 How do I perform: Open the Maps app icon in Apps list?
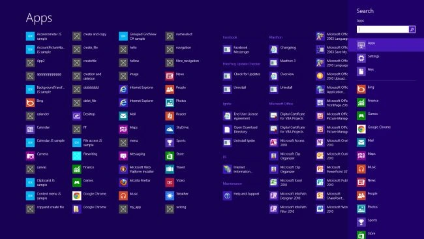pyautogui.click(x=123, y=129)
